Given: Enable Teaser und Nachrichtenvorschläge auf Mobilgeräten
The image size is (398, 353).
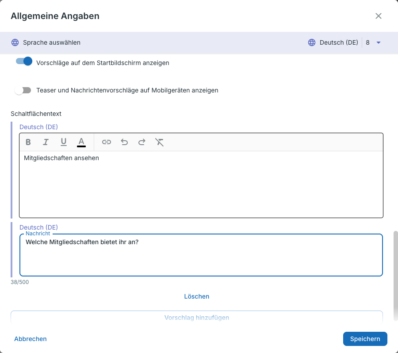Looking at the screenshot, I should (x=23, y=90).
